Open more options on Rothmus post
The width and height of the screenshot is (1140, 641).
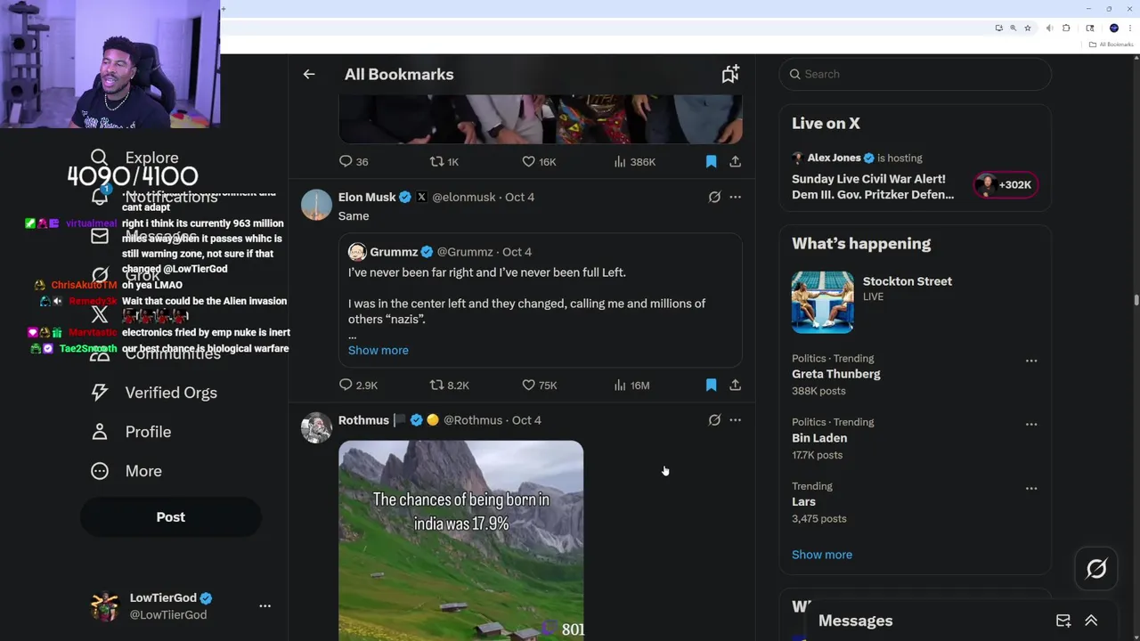pyautogui.click(x=735, y=420)
